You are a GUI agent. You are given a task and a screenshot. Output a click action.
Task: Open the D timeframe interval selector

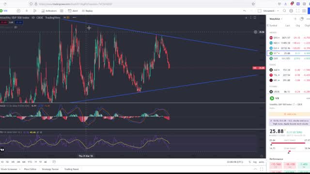(x=27, y=11)
